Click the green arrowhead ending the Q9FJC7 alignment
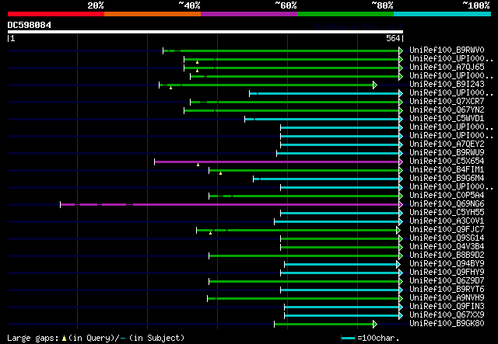 click(x=398, y=230)
